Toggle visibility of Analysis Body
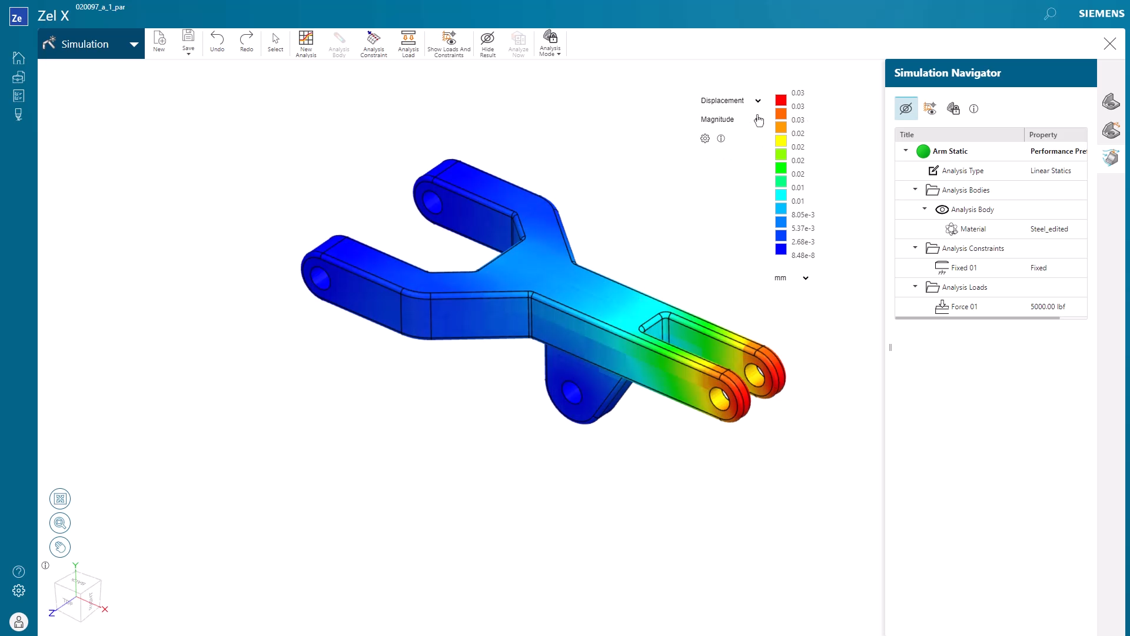 pyautogui.click(x=943, y=209)
